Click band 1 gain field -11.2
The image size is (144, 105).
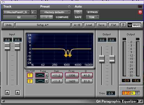[57, 75]
